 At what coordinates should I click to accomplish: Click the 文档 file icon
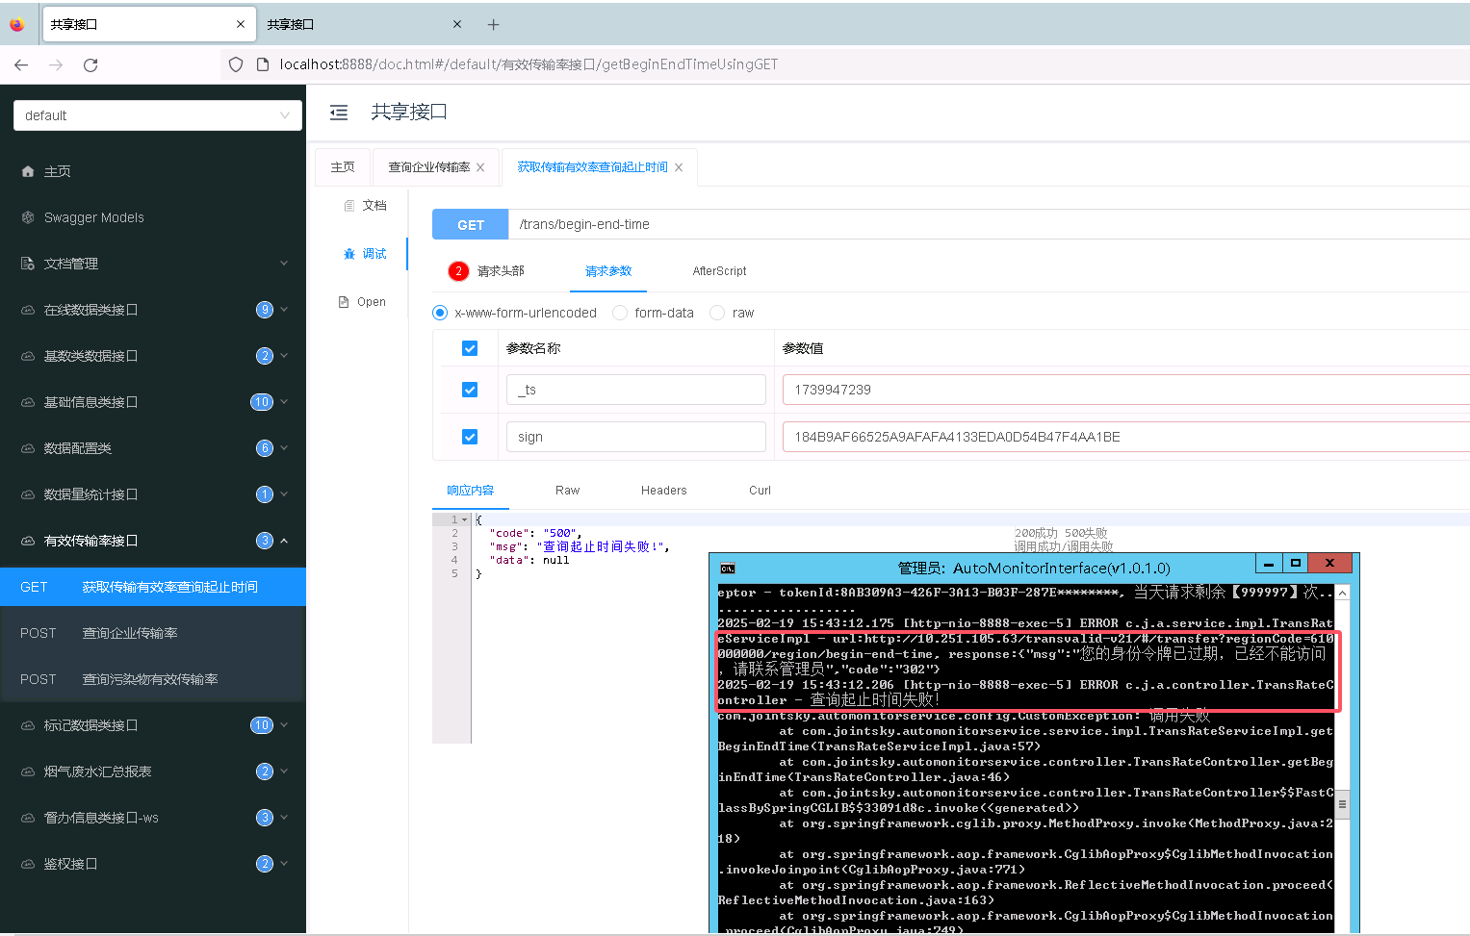(x=348, y=206)
